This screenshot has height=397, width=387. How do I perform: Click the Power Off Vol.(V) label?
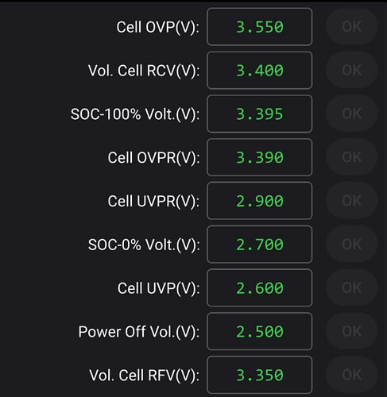[139, 332]
